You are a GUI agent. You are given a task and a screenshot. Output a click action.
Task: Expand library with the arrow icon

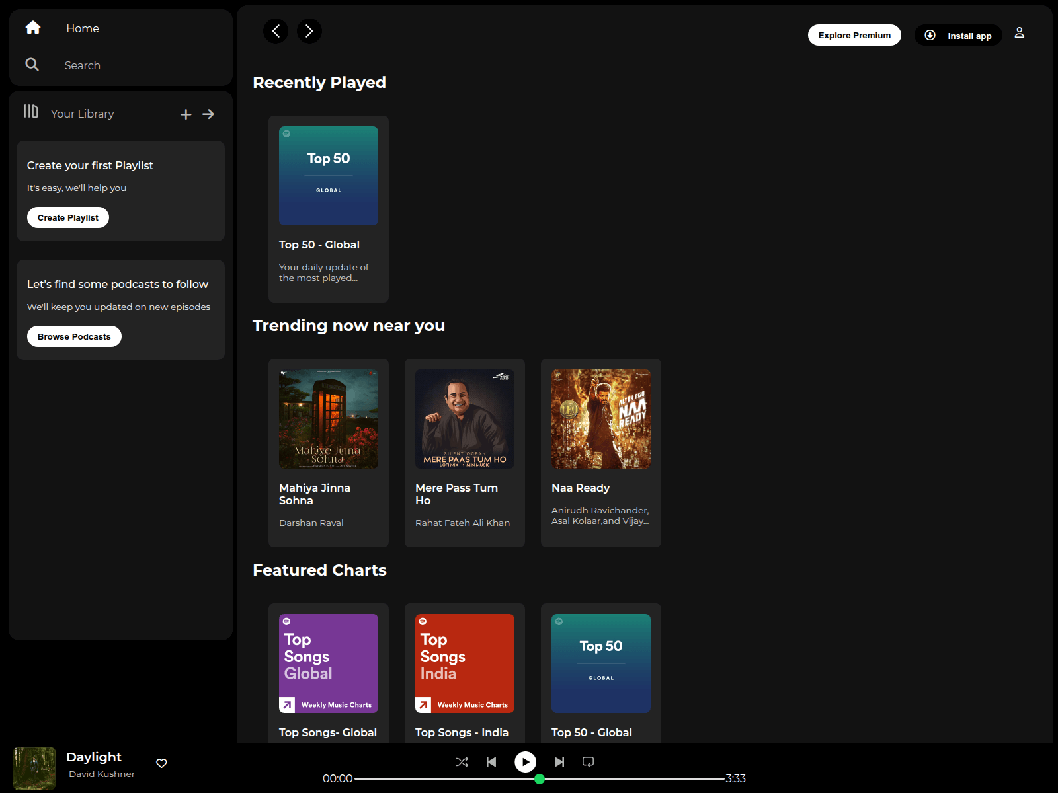point(208,114)
